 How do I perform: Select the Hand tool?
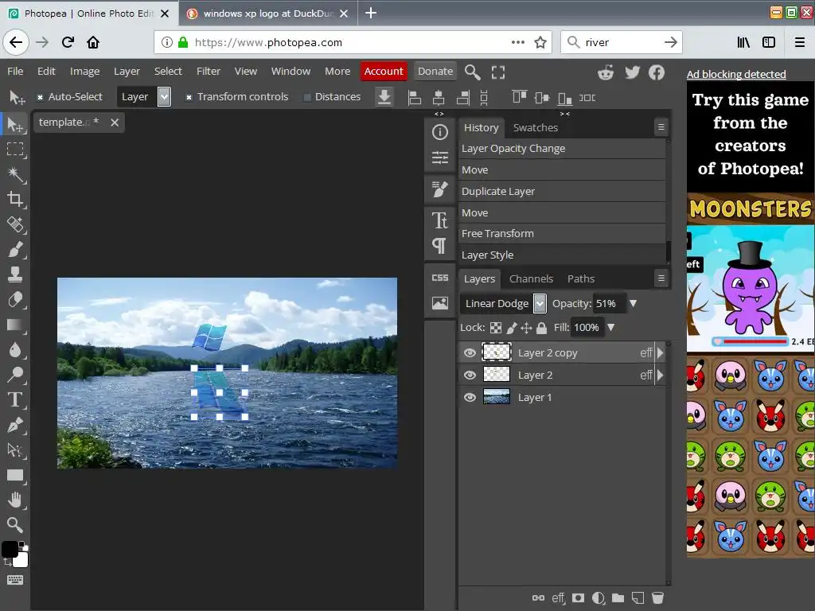[15, 500]
